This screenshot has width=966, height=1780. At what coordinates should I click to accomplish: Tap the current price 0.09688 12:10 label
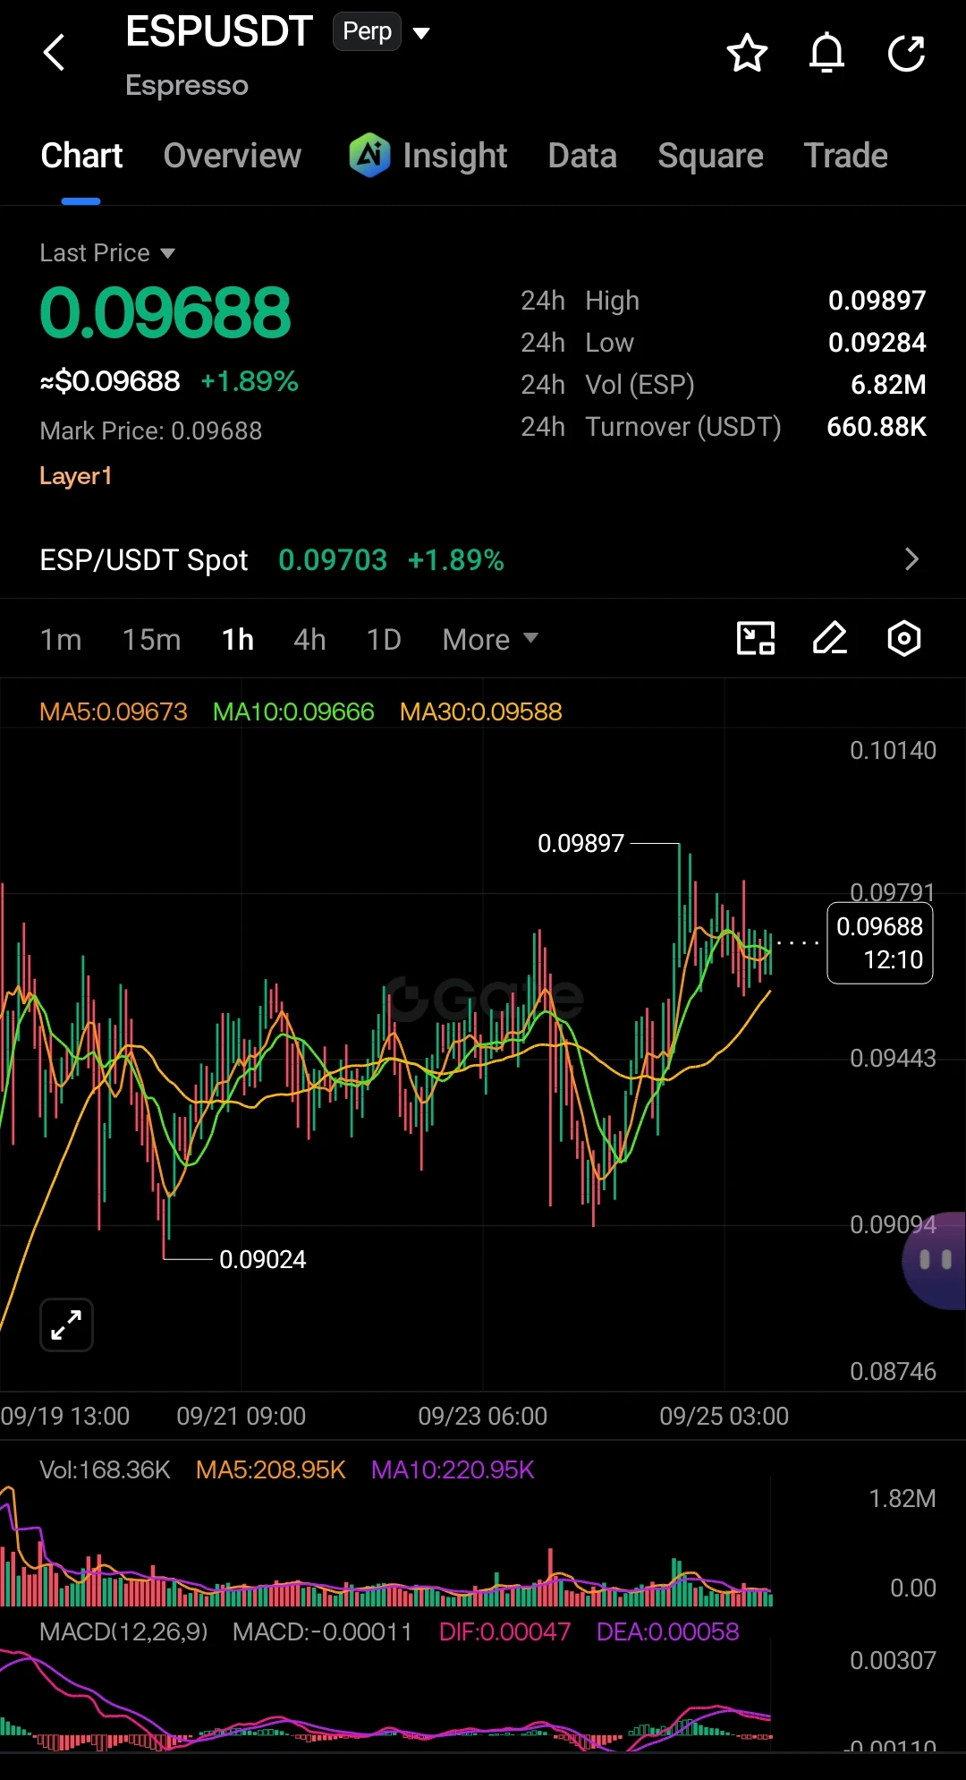tap(880, 943)
